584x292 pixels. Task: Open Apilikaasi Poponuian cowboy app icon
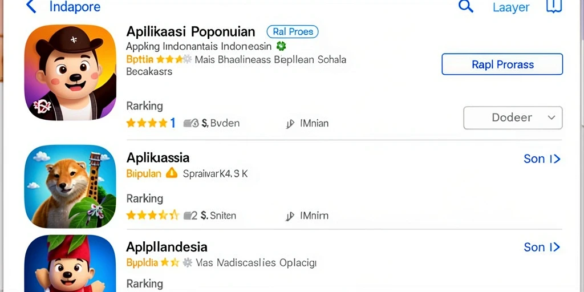coord(70,72)
